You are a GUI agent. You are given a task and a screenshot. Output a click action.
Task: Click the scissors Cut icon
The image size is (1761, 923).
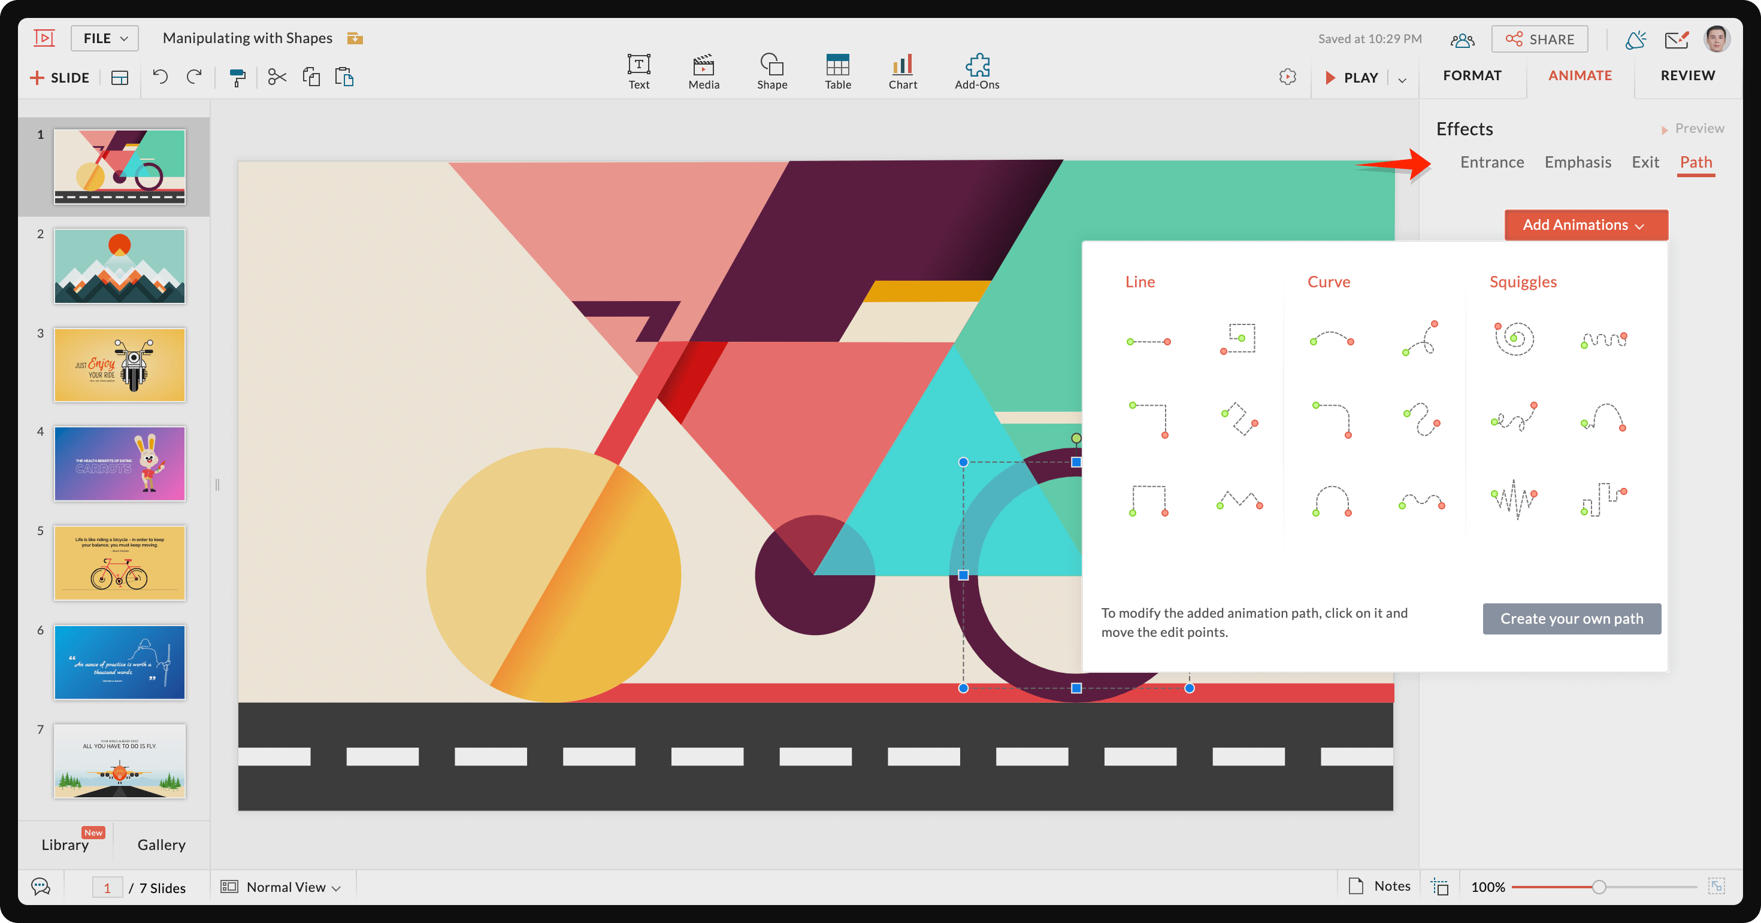277,77
